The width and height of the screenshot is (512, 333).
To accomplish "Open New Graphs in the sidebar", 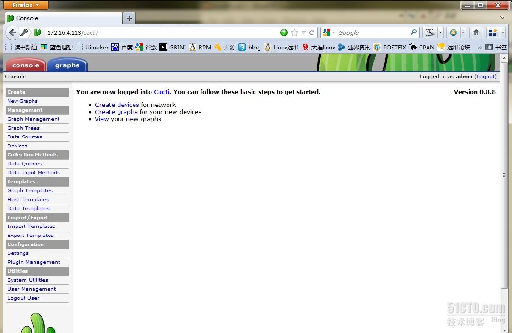I will (x=23, y=101).
